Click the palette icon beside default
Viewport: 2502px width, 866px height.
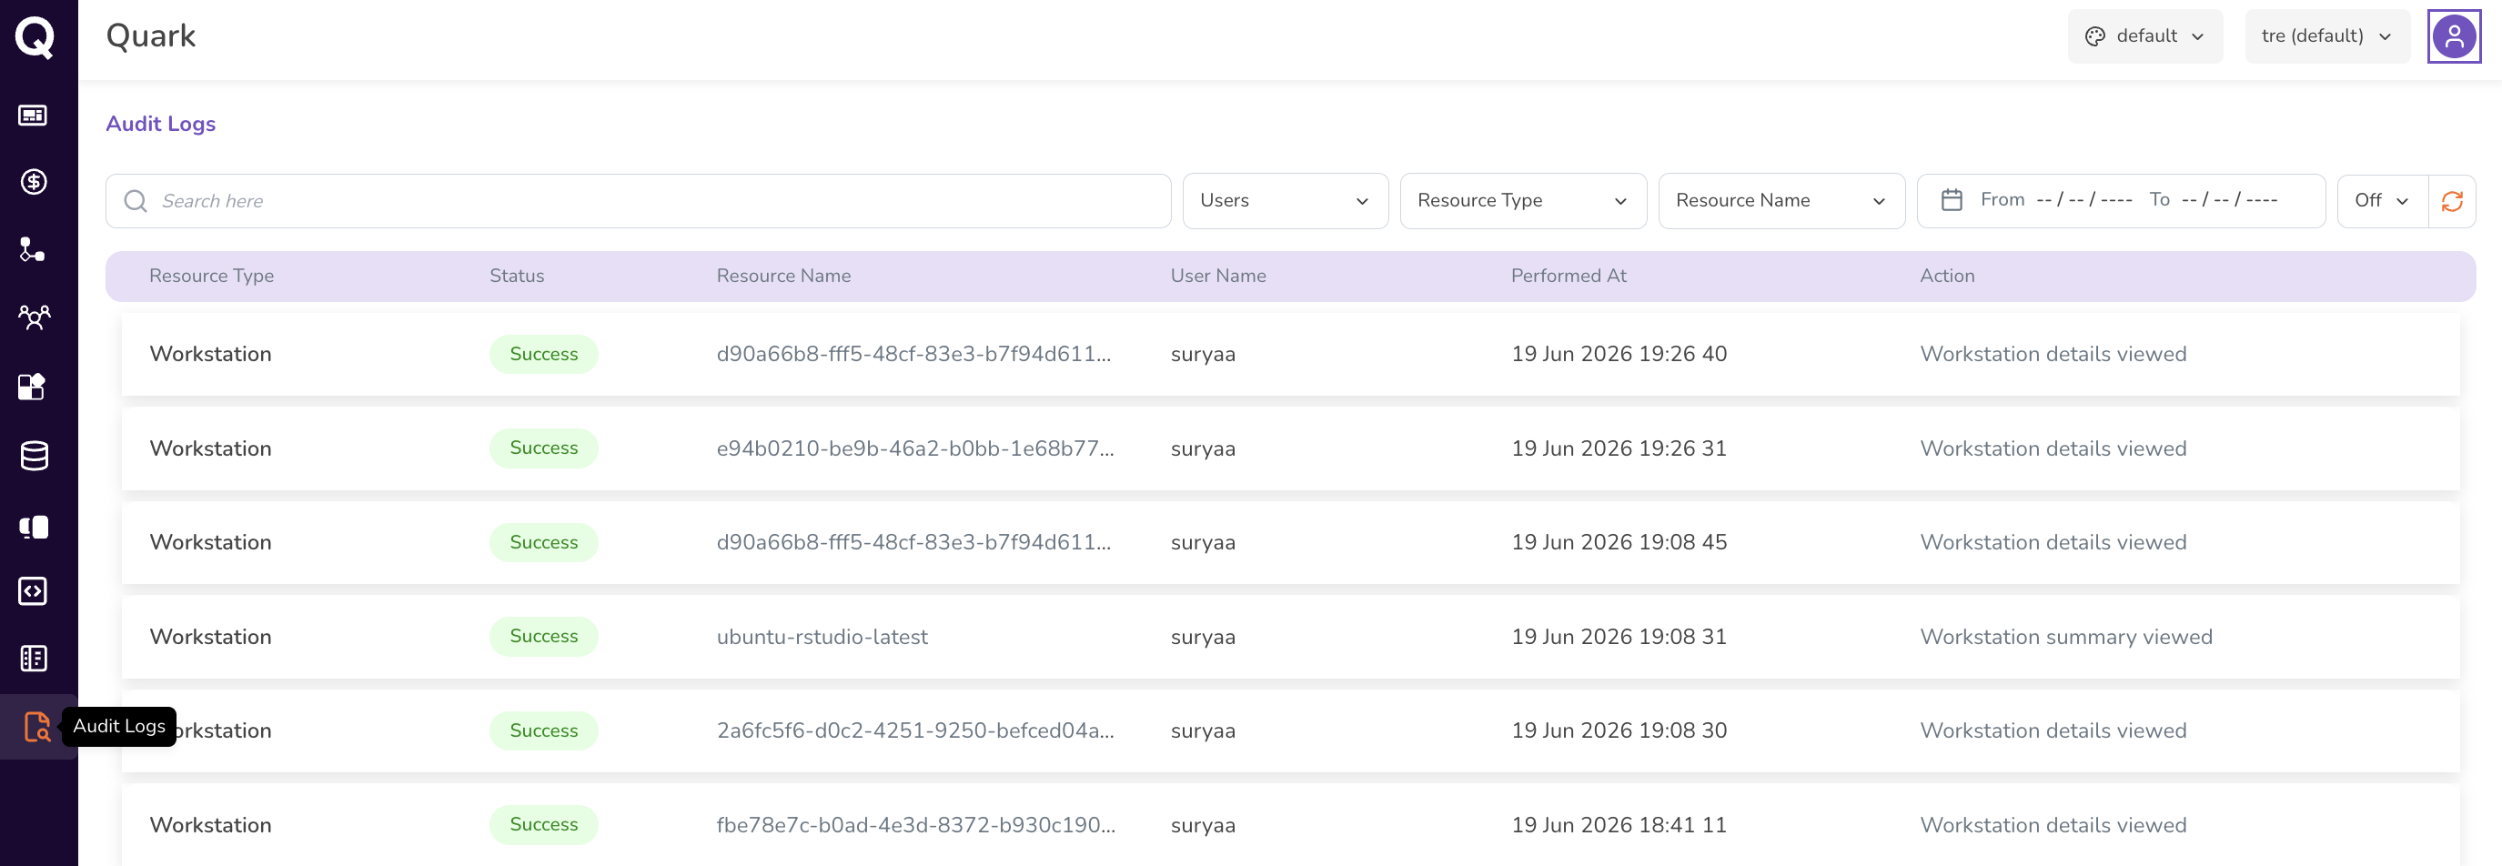2095,35
